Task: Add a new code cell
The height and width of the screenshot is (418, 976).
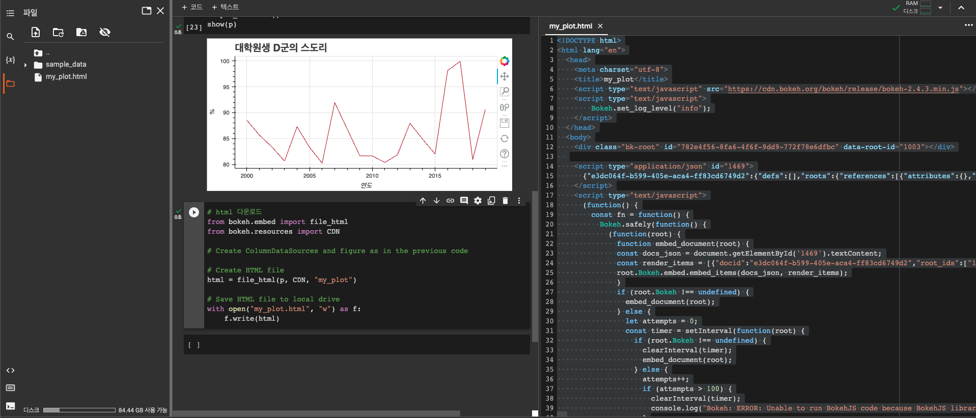Action: click(x=192, y=7)
